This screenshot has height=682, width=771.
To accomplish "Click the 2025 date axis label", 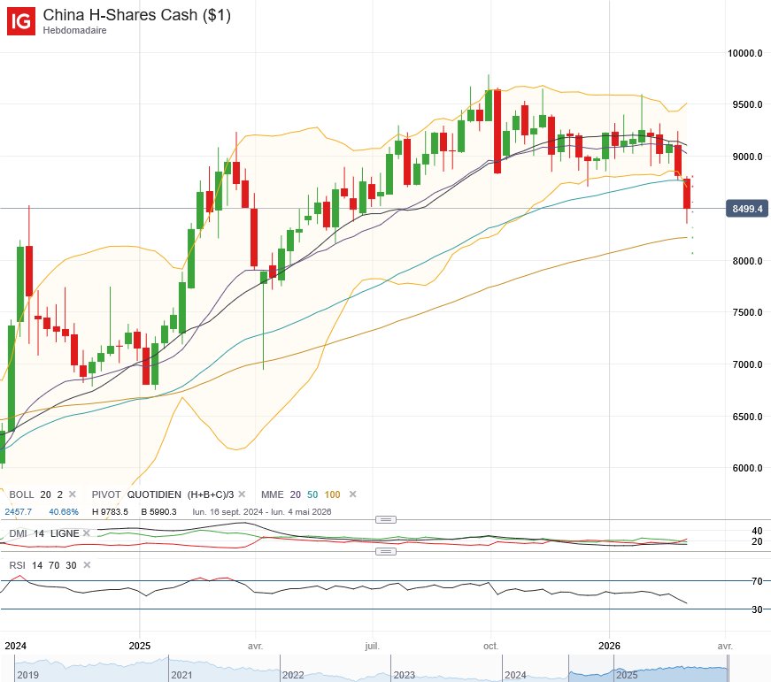I will [x=140, y=646].
